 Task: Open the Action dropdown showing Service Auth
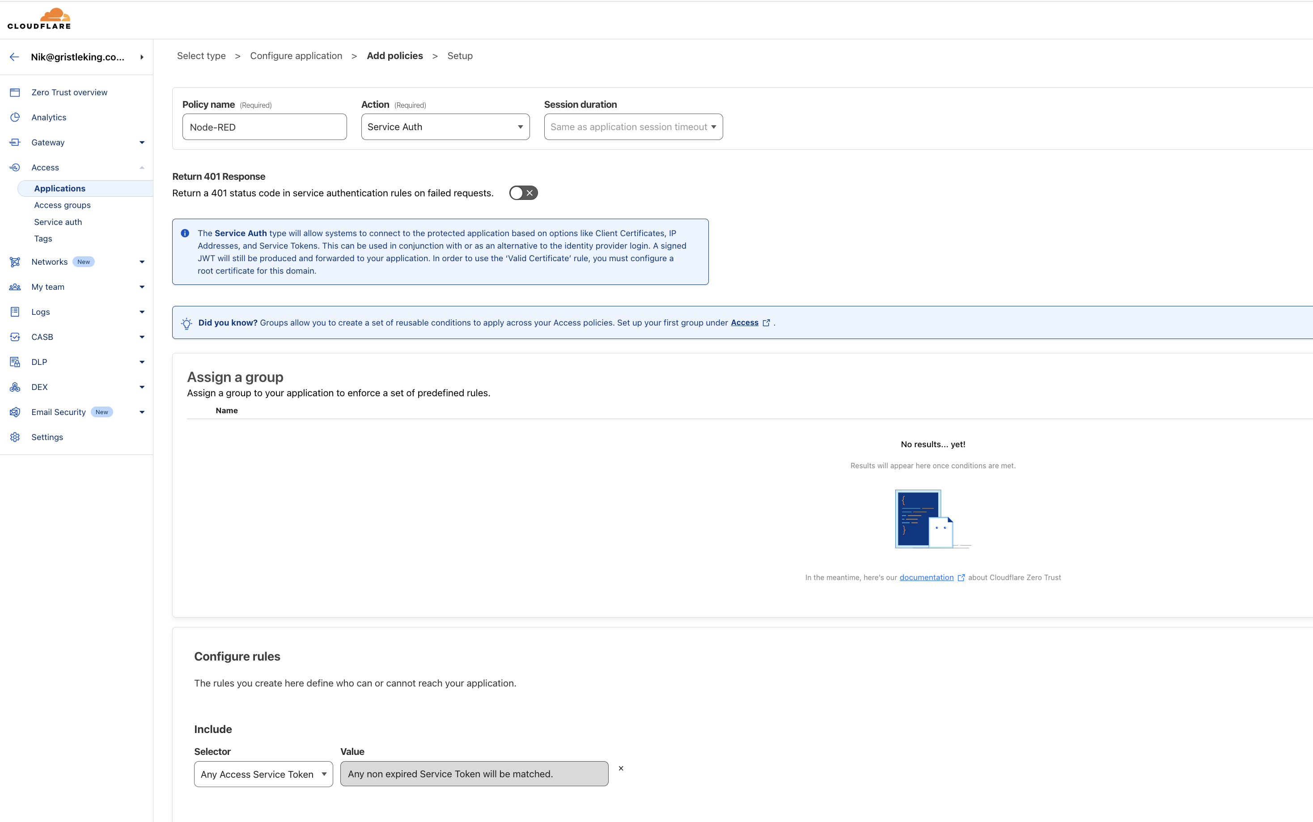[445, 127]
